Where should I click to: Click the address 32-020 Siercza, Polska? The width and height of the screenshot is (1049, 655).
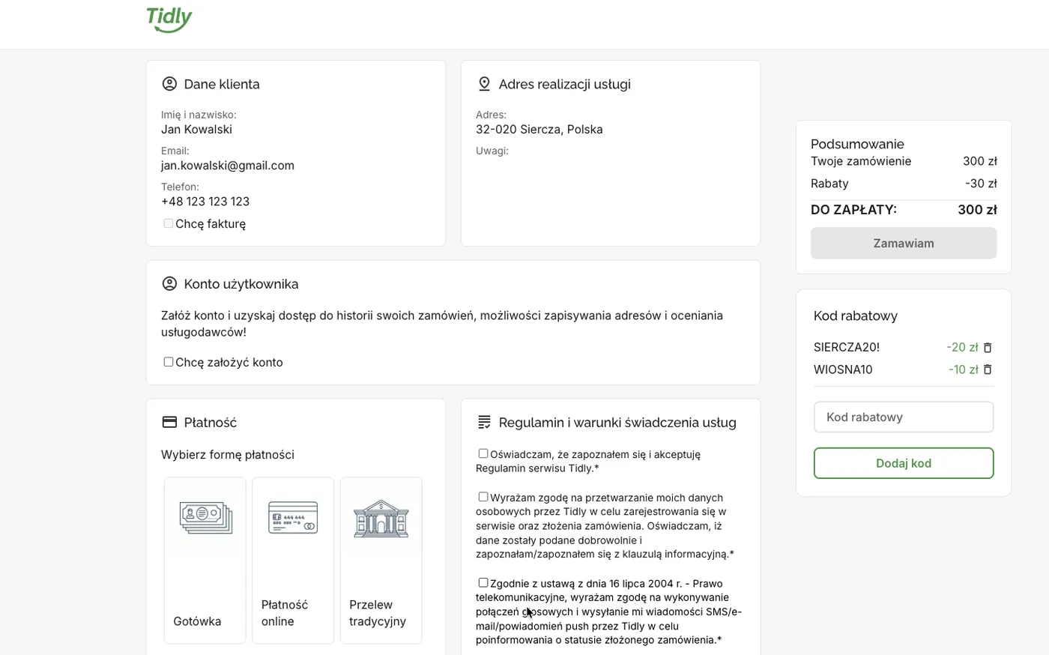(539, 130)
